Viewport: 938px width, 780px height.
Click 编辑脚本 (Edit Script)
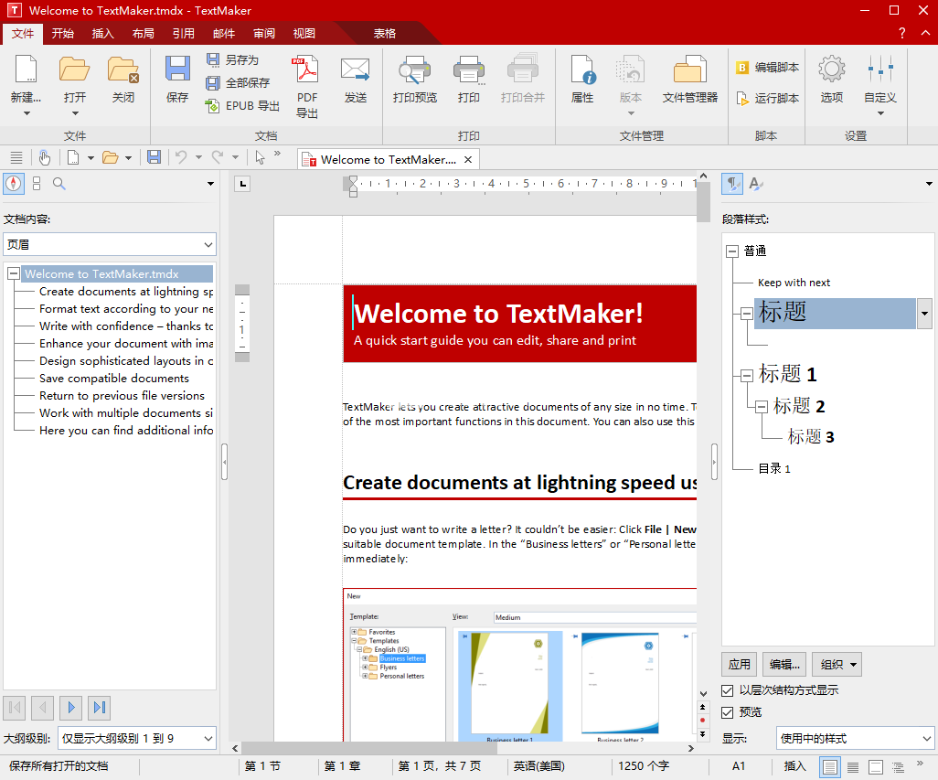tap(768, 68)
